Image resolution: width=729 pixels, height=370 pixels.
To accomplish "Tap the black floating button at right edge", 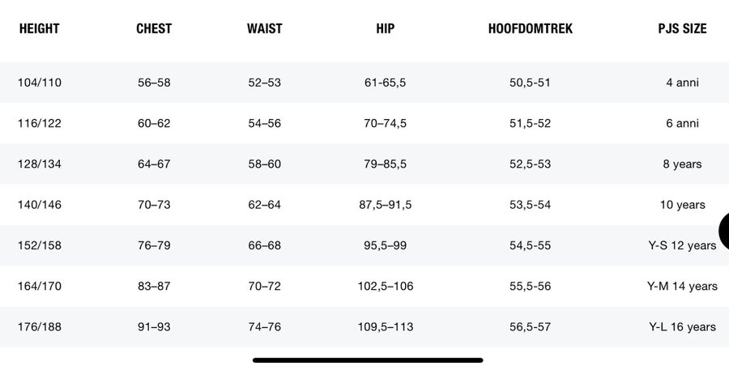I will [x=723, y=235].
